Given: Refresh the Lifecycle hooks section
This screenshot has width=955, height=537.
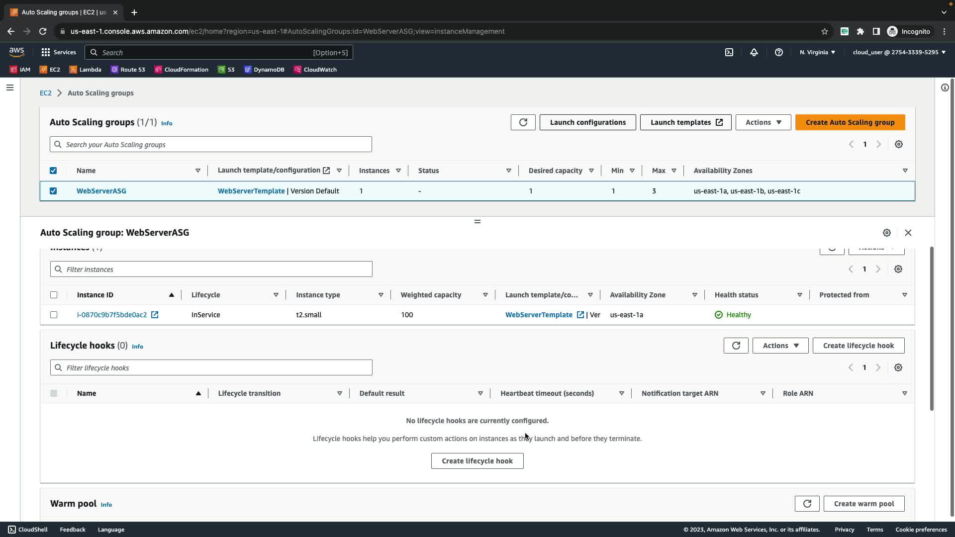Looking at the screenshot, I should click(736, 346).
